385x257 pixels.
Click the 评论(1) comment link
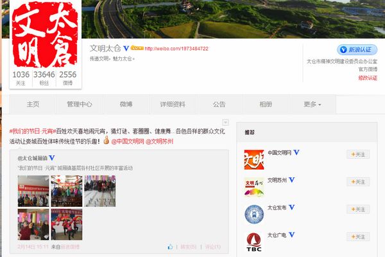213,247
